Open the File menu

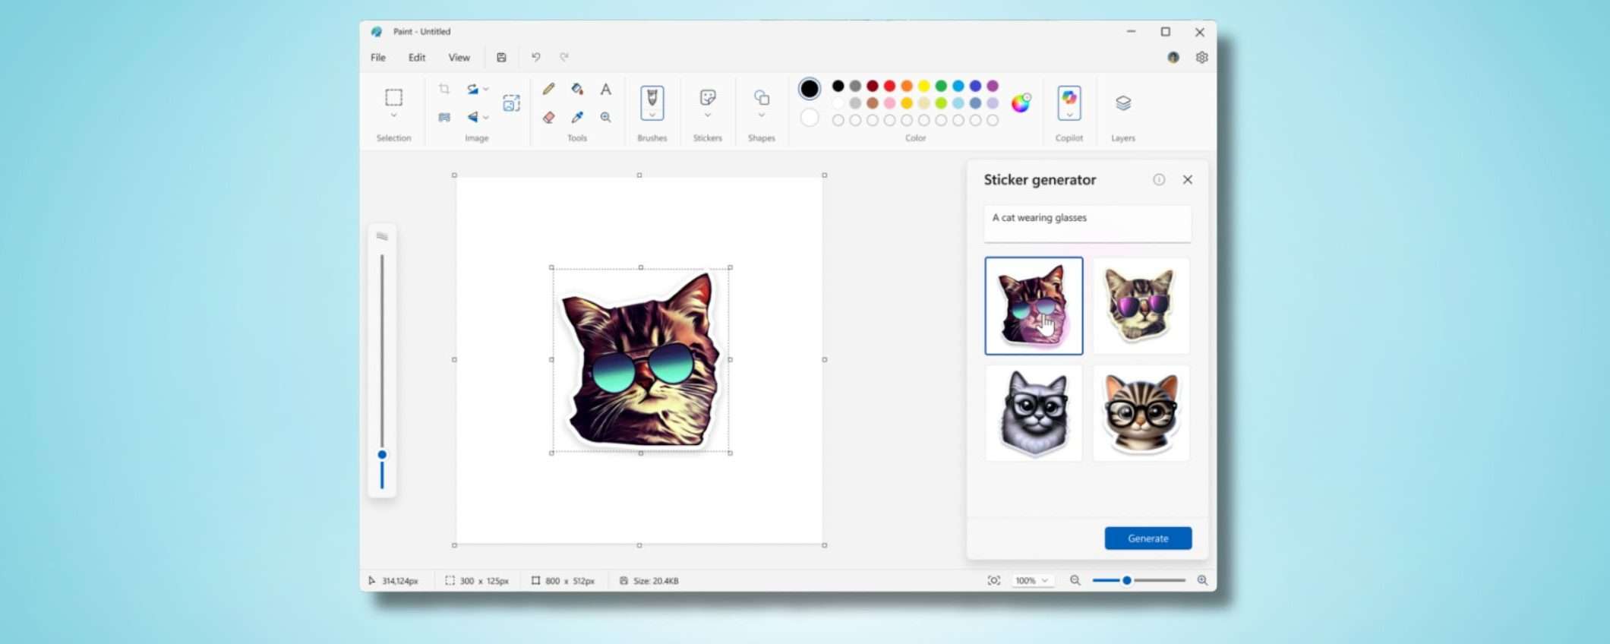(377, 58)
